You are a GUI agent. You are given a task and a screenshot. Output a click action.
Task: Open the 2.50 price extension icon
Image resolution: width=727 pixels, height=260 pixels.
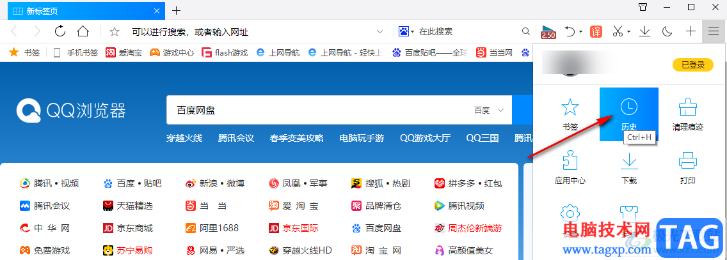548,31
